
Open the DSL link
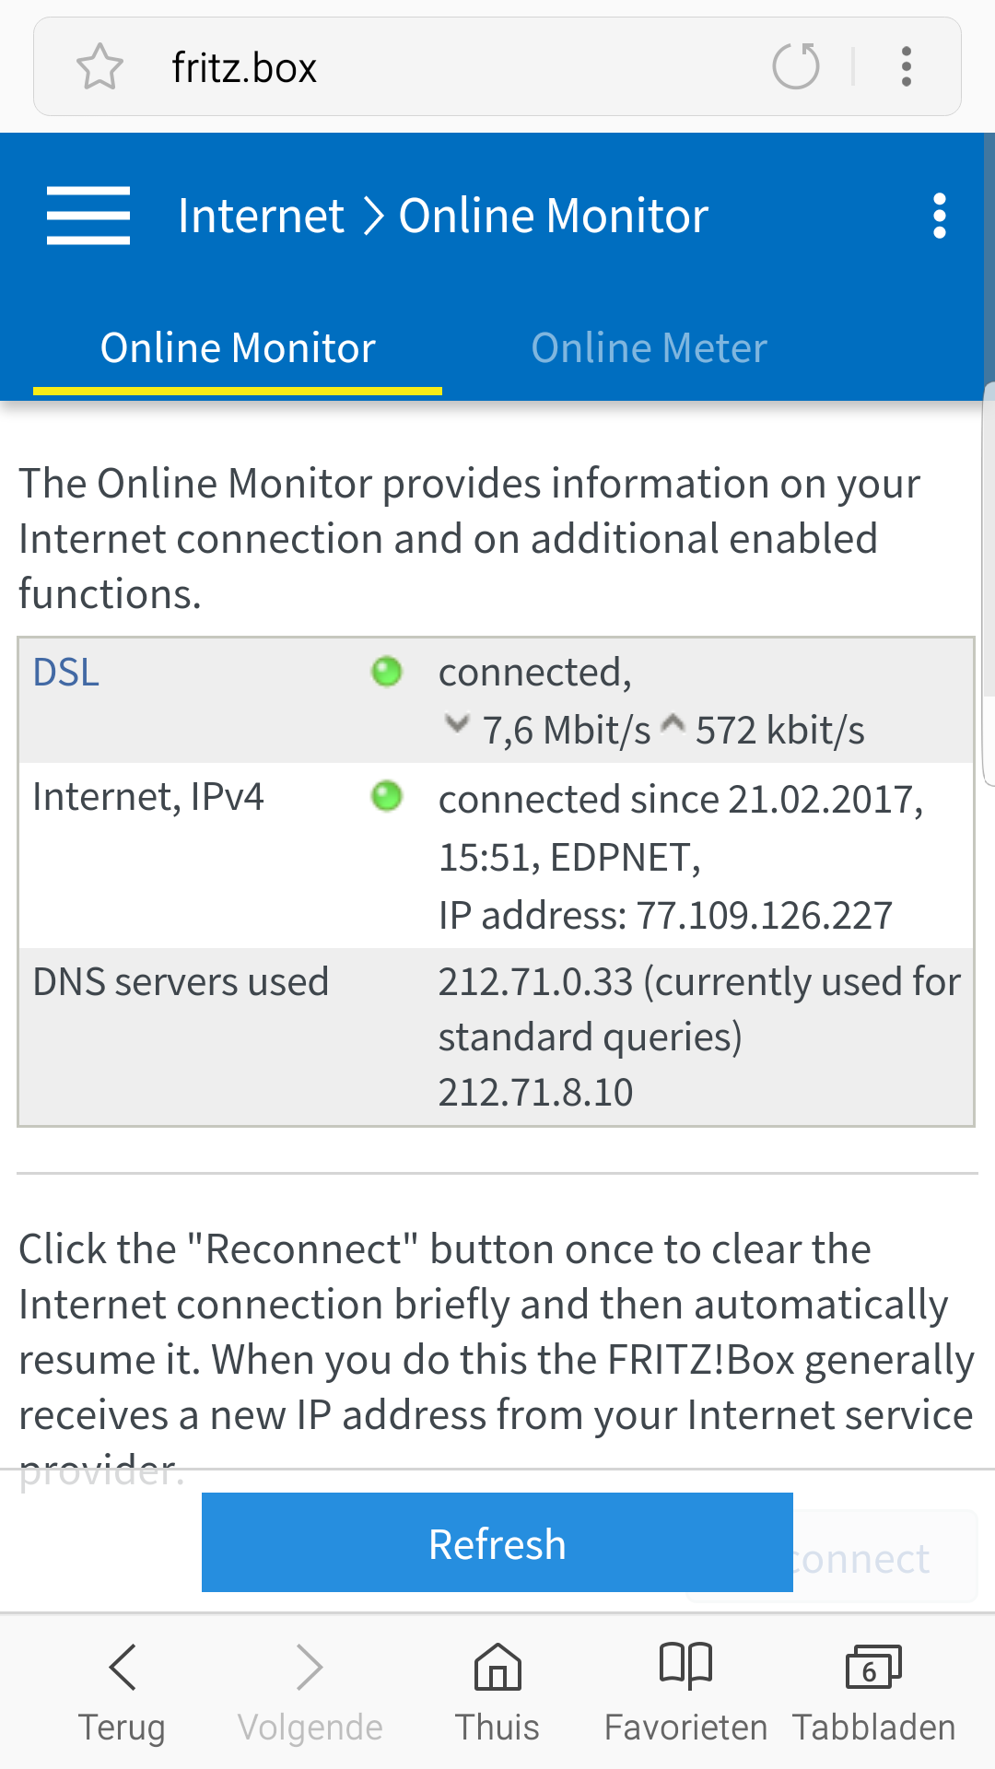coord(66,673)
